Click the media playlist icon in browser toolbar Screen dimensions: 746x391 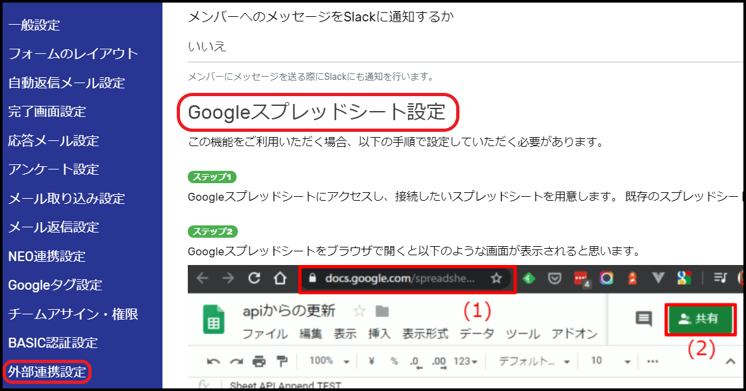[720, 278]
